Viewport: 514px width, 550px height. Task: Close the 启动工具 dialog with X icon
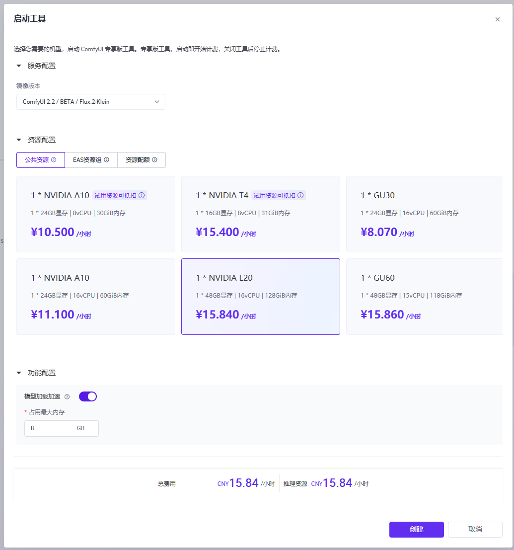[x=497, y=19]
